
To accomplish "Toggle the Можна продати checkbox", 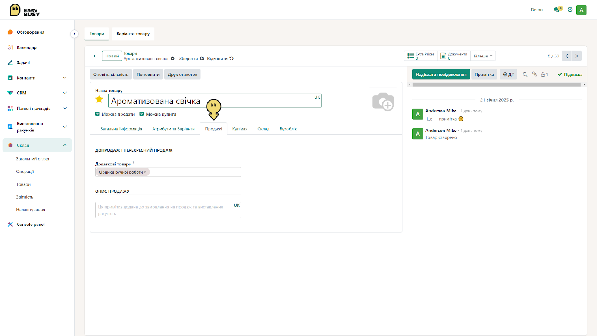I will click(97, 114).
